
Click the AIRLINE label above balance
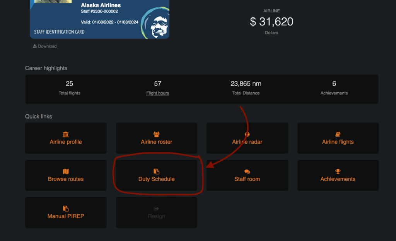(271, 11)
